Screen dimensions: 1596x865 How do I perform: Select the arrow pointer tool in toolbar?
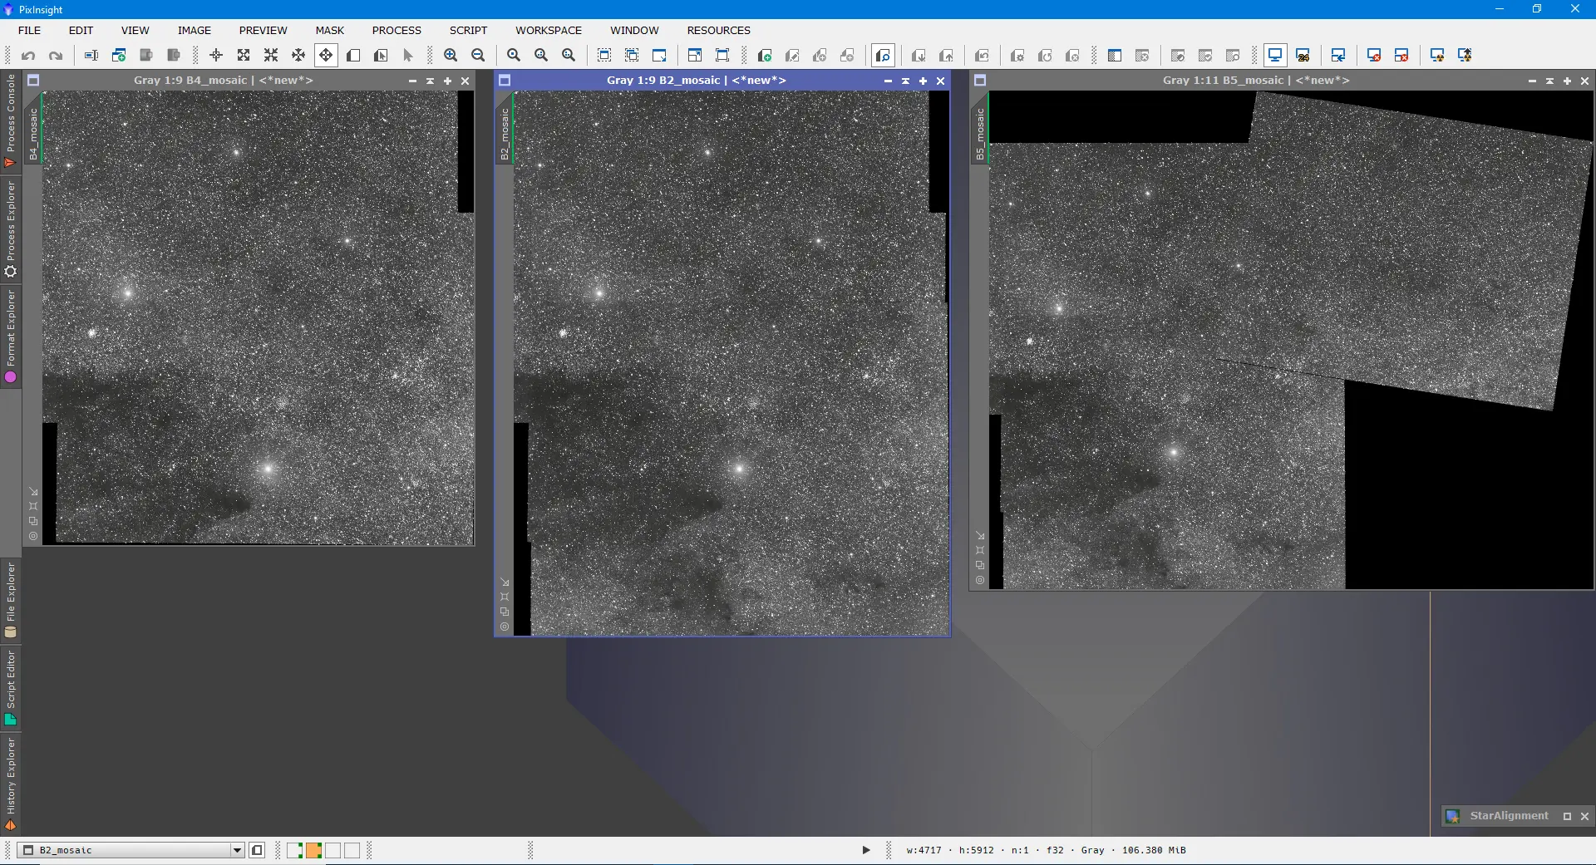pyautogui.click(x=408, y=56)
